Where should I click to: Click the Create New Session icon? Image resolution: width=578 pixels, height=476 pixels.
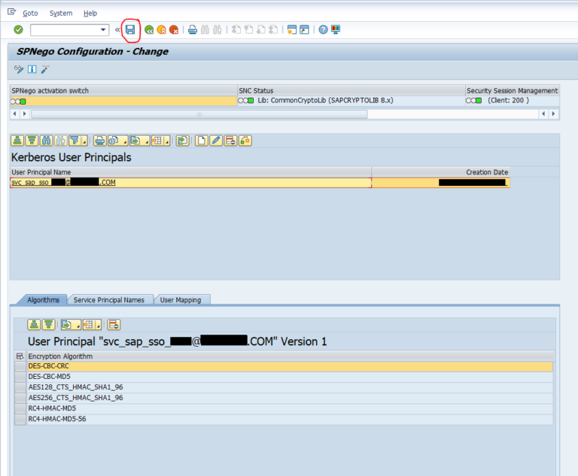click(x=291, y=30)
